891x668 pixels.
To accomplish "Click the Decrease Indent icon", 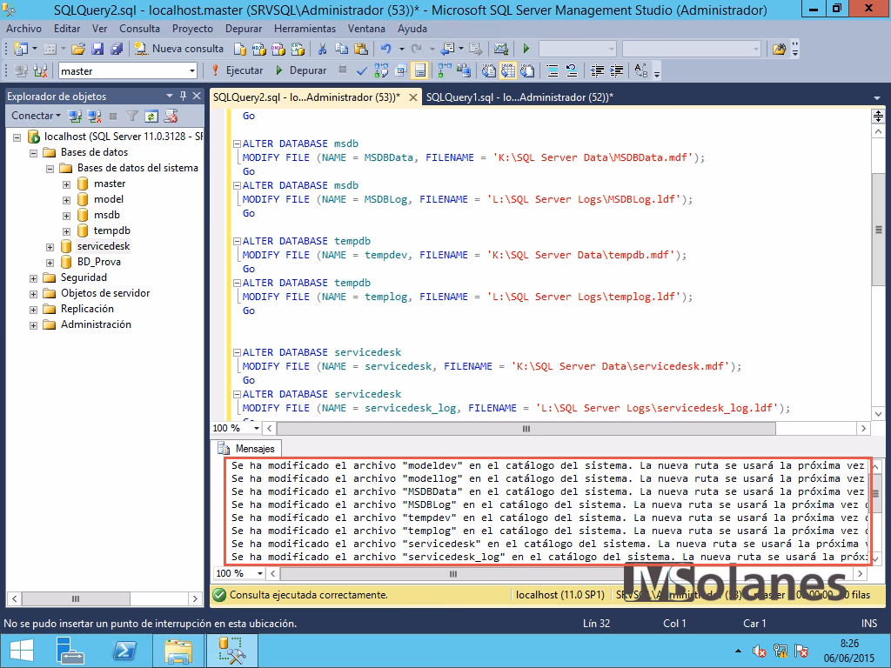I will 597,71.
